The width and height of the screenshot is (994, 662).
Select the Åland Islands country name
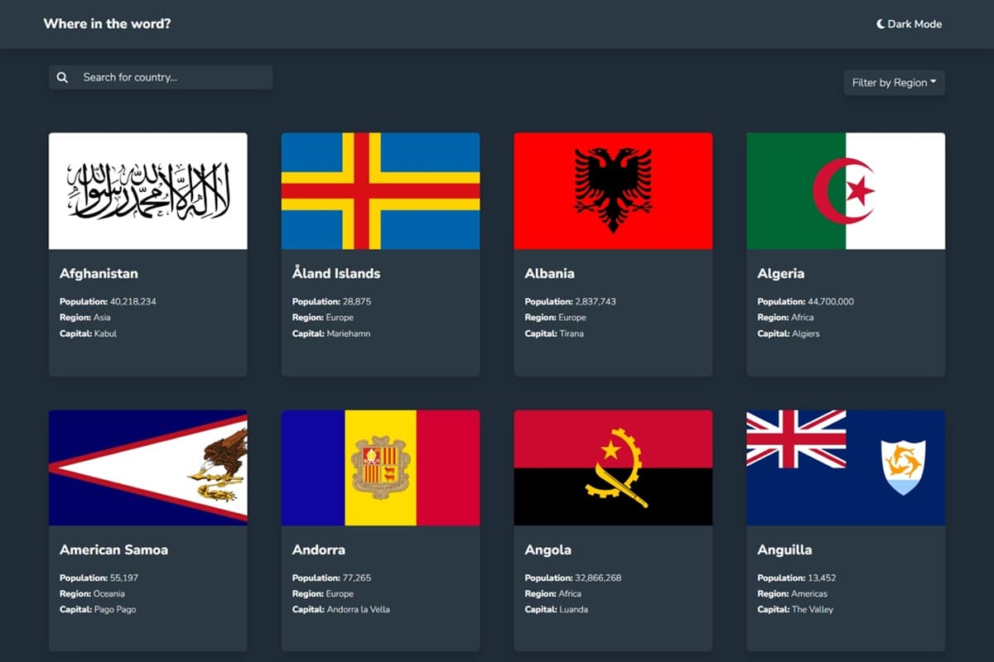tap(336, 274)
